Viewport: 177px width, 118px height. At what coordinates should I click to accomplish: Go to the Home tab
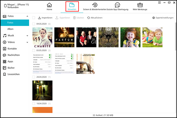[49, 7]
